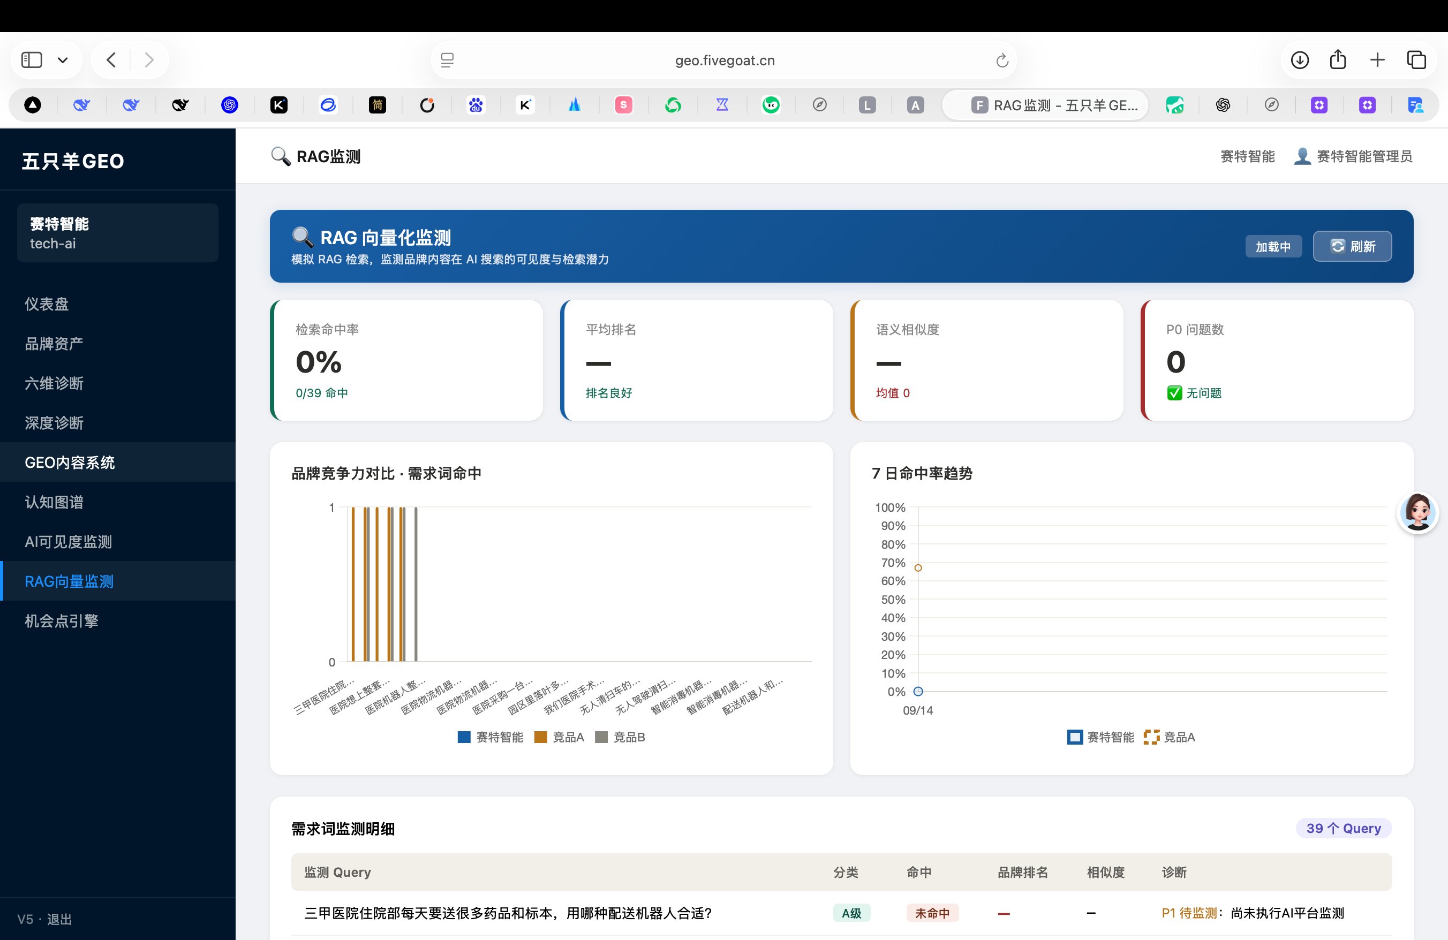Switch to the black circular loader icon tab
Image resolution: width=1448 pixels, height=940 pixels.
427,105
